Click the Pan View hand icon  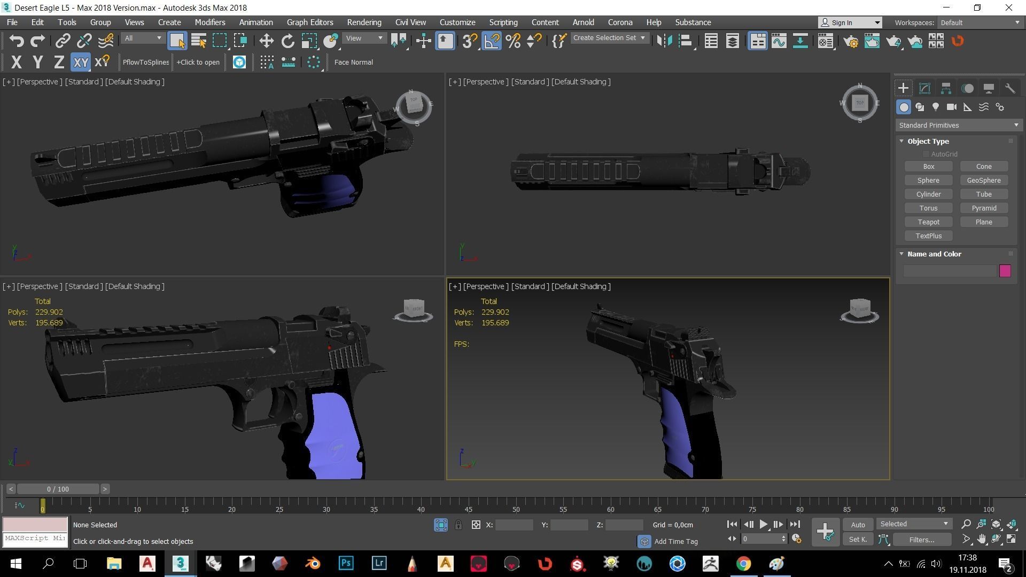982,540
